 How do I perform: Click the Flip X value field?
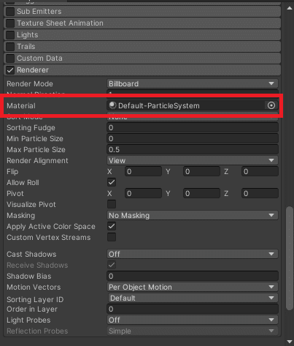tap(143, 171)
